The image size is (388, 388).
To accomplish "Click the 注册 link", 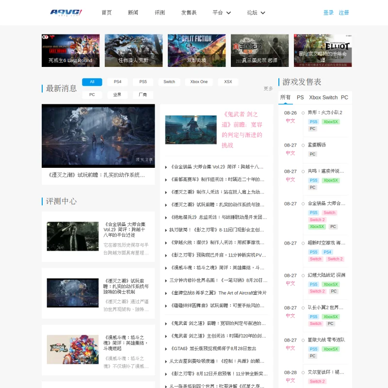I will 344,13.
